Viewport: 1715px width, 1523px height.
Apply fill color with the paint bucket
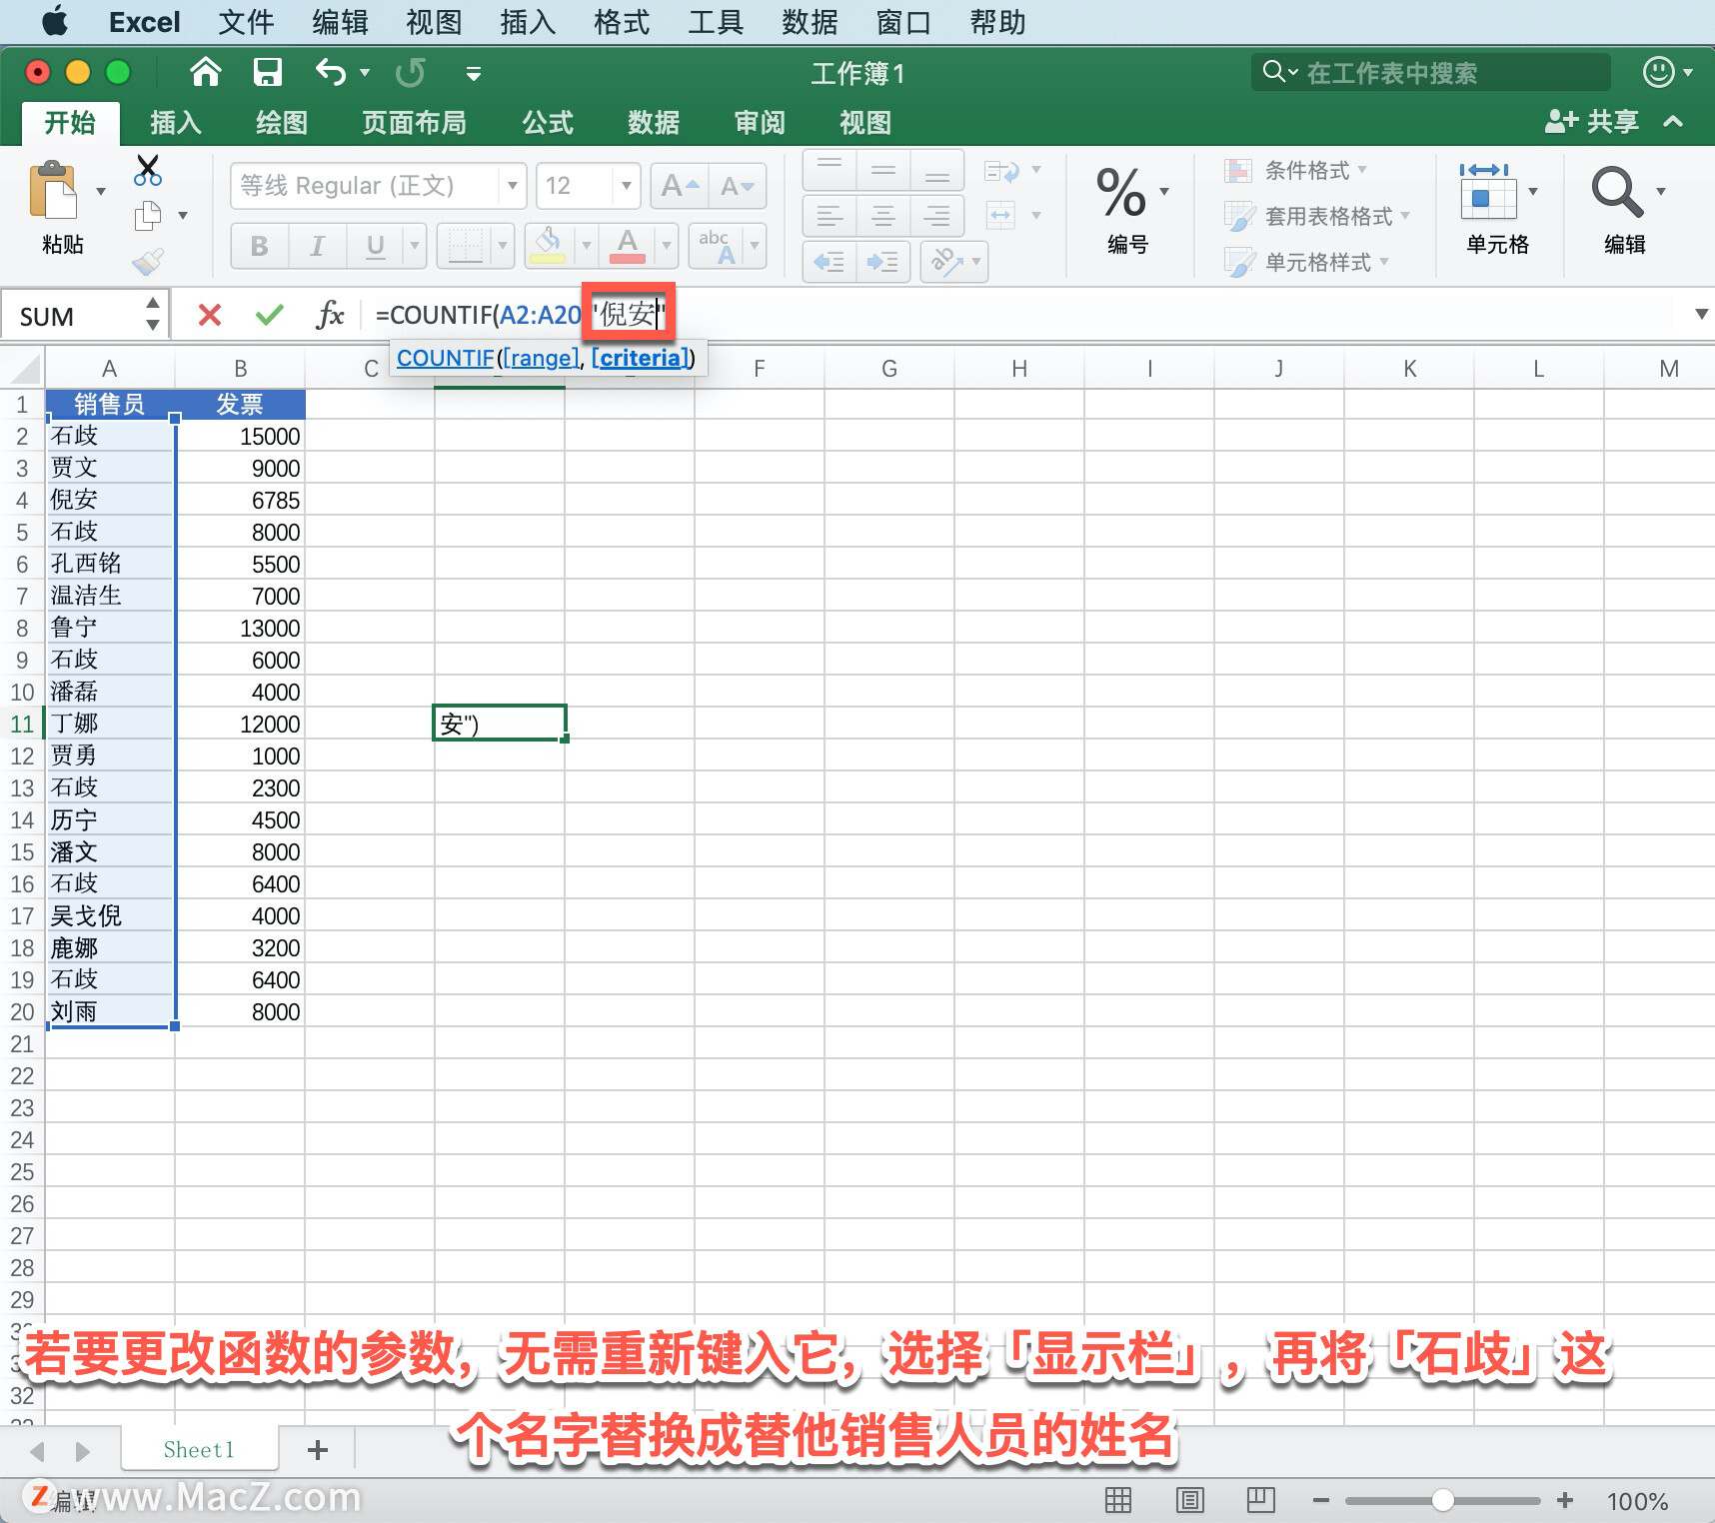coord(548,246)
